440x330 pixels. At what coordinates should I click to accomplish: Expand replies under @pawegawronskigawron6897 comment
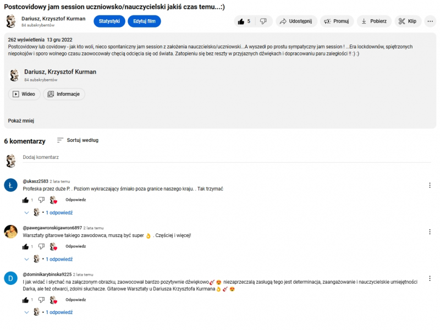(58, 259)
